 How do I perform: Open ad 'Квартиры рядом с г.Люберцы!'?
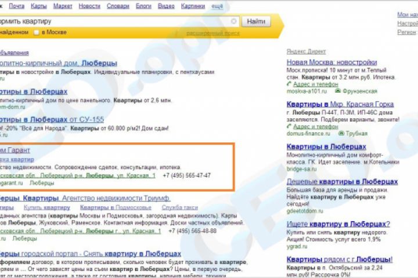click(340, 259)
